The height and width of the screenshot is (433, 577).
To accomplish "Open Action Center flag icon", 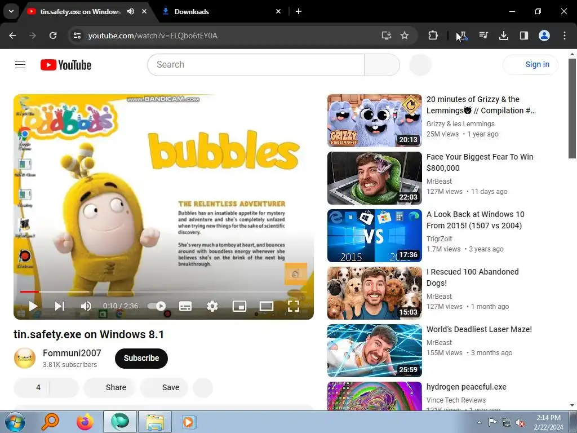I will click(x=492, y=422).
